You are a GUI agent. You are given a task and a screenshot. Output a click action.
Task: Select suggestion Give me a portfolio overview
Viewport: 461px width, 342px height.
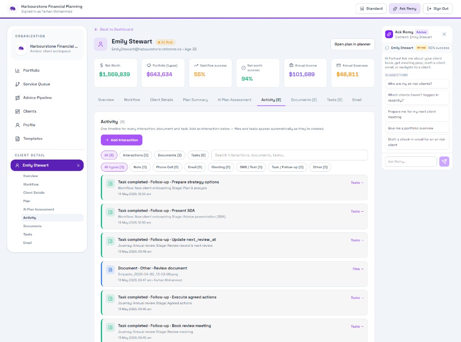point(417,128)
